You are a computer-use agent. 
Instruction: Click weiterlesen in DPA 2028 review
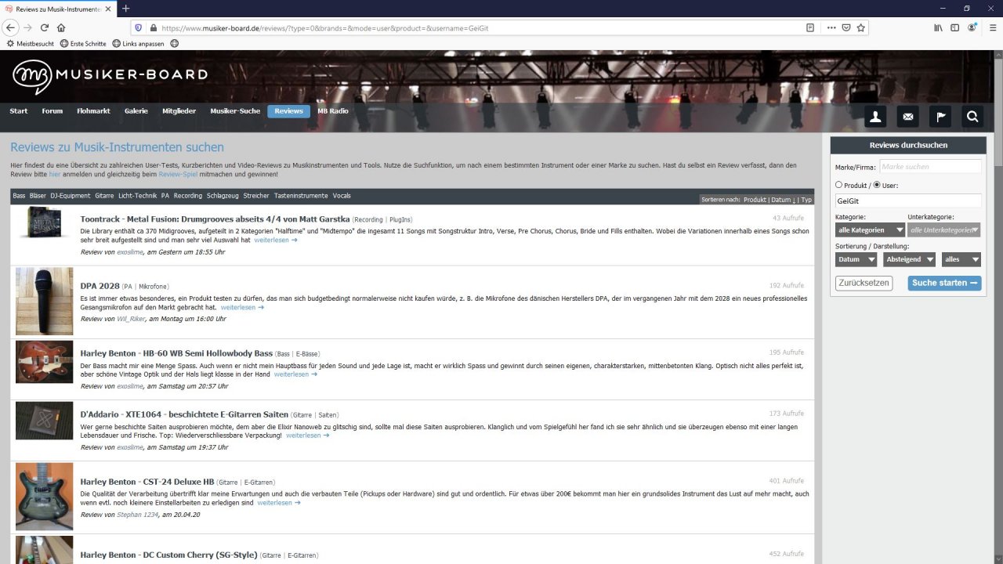pyautogui.click(x=242, y=308)
